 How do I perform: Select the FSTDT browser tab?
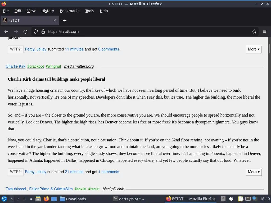30,20
